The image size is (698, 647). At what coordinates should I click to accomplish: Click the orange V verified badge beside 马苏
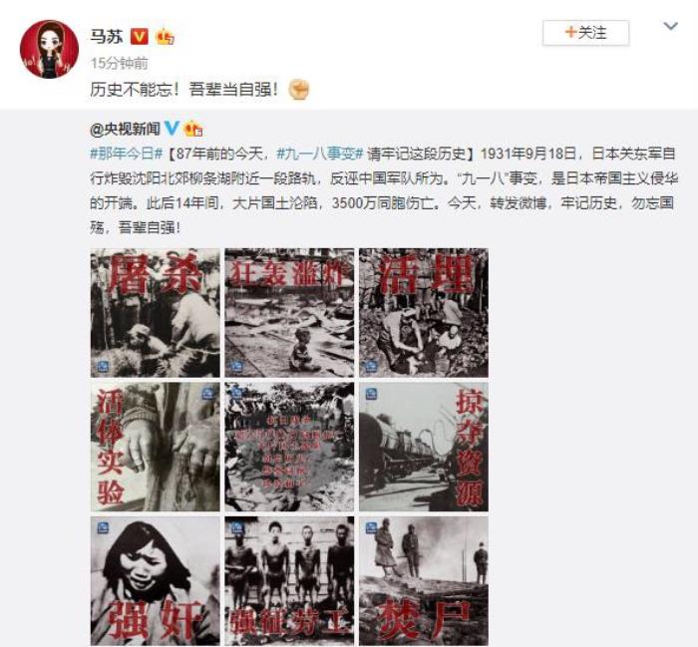pos(139,36)
